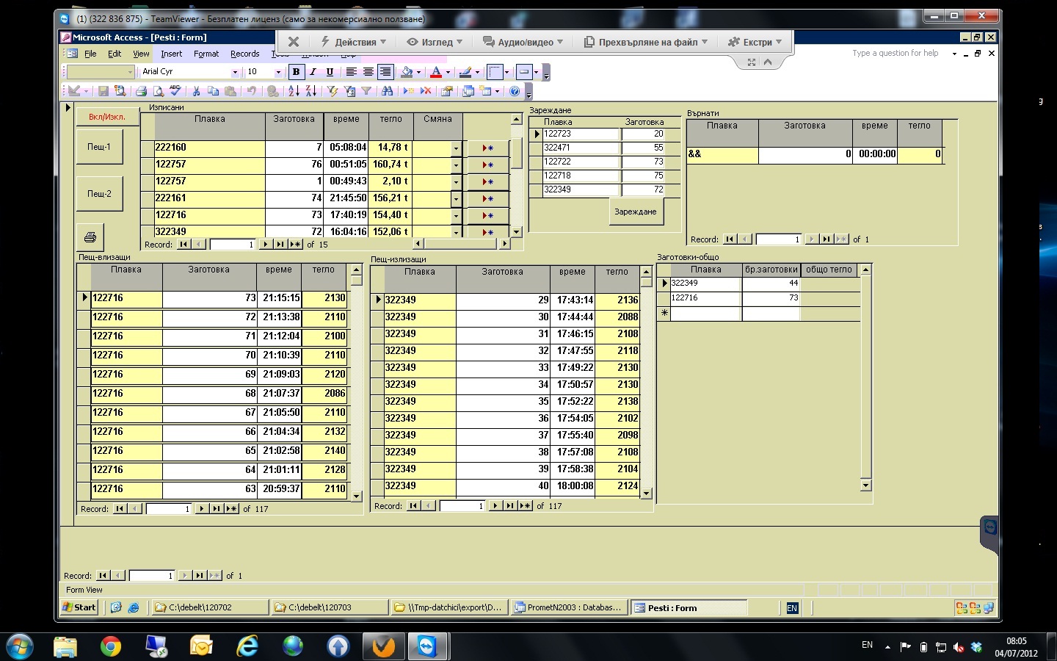Expand the font size 10 dropdown
Viewport: 1057px width, 661px height.
(278, 72)
